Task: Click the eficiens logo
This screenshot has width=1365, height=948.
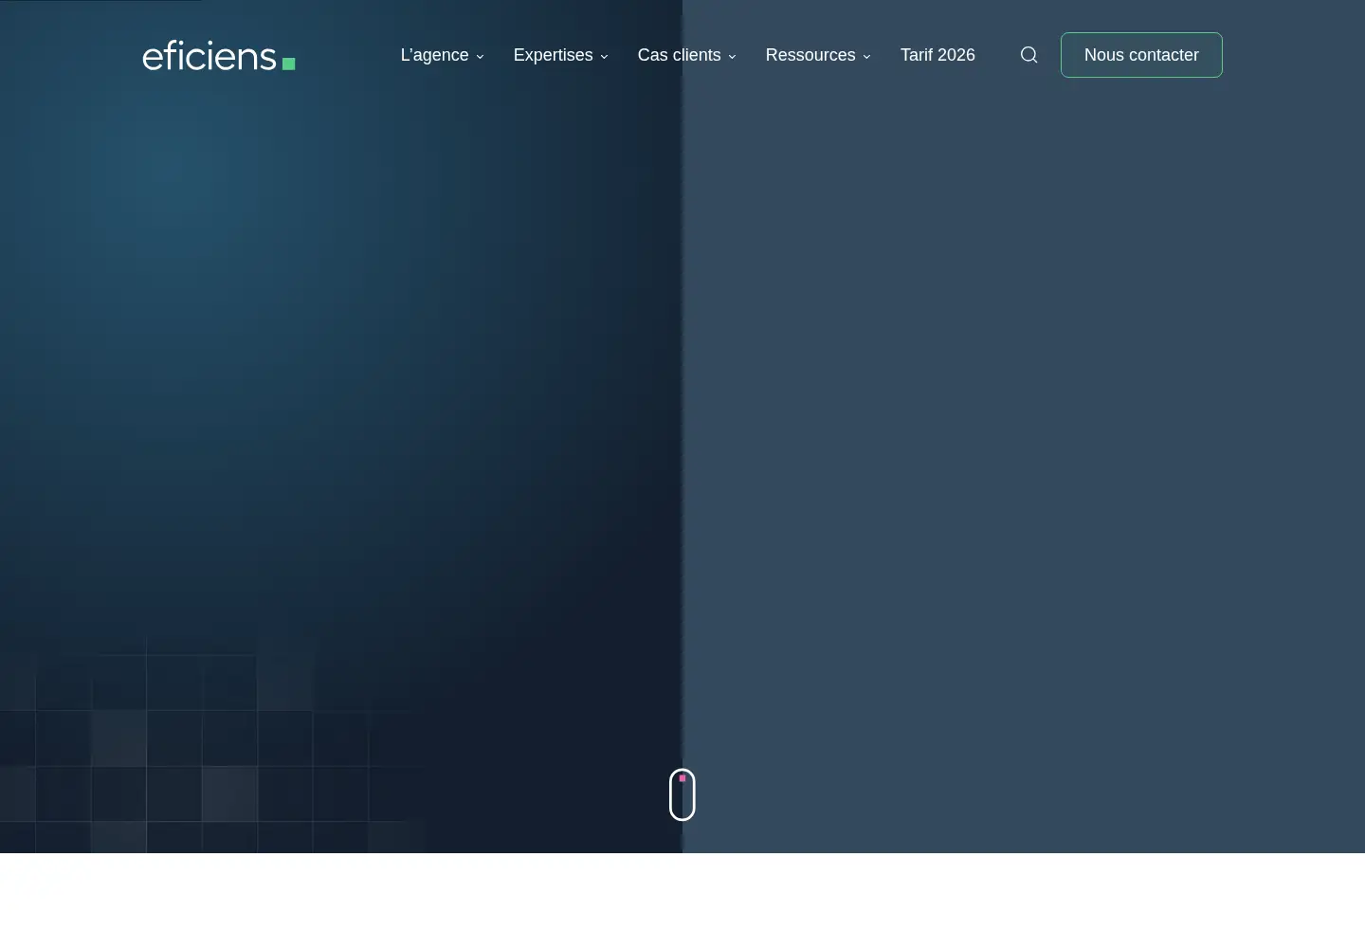Action: (219, 55)
